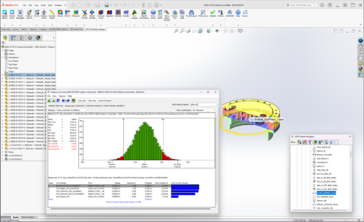Click the last Show filter icon in Model Navigator

pos(336,142)
